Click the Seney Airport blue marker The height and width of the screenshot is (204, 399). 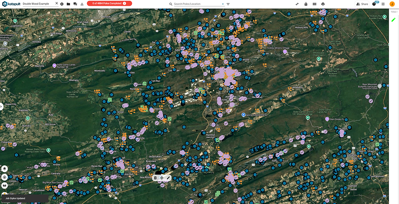click(243, 115)
